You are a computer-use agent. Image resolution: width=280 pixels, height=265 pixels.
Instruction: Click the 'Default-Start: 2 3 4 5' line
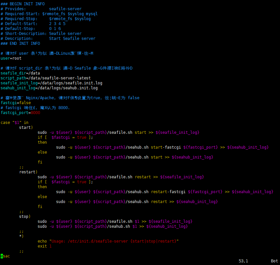(33, 24)
